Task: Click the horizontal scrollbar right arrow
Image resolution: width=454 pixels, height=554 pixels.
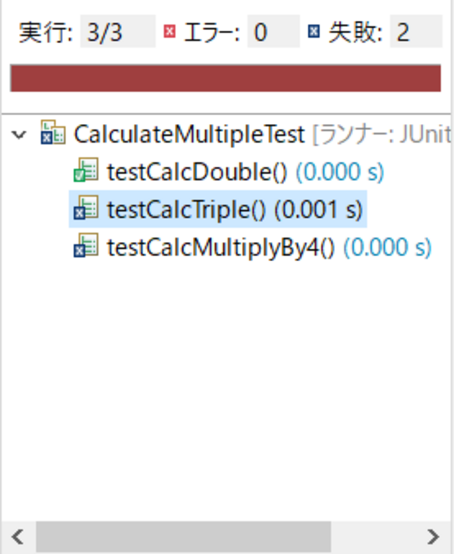Action: coord(433,537)
